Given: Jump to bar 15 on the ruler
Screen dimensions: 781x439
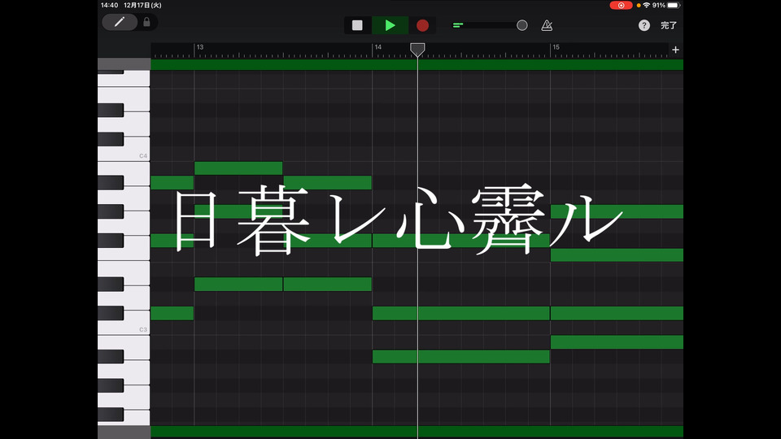Looking at the screenshot, I should 556,47.
